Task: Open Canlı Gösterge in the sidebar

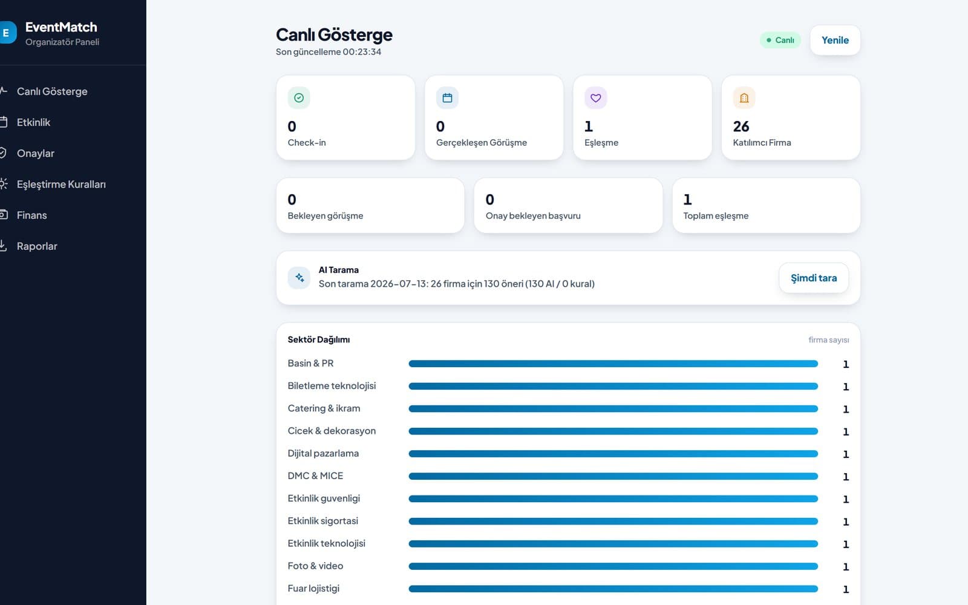Action: coord(52,91)
